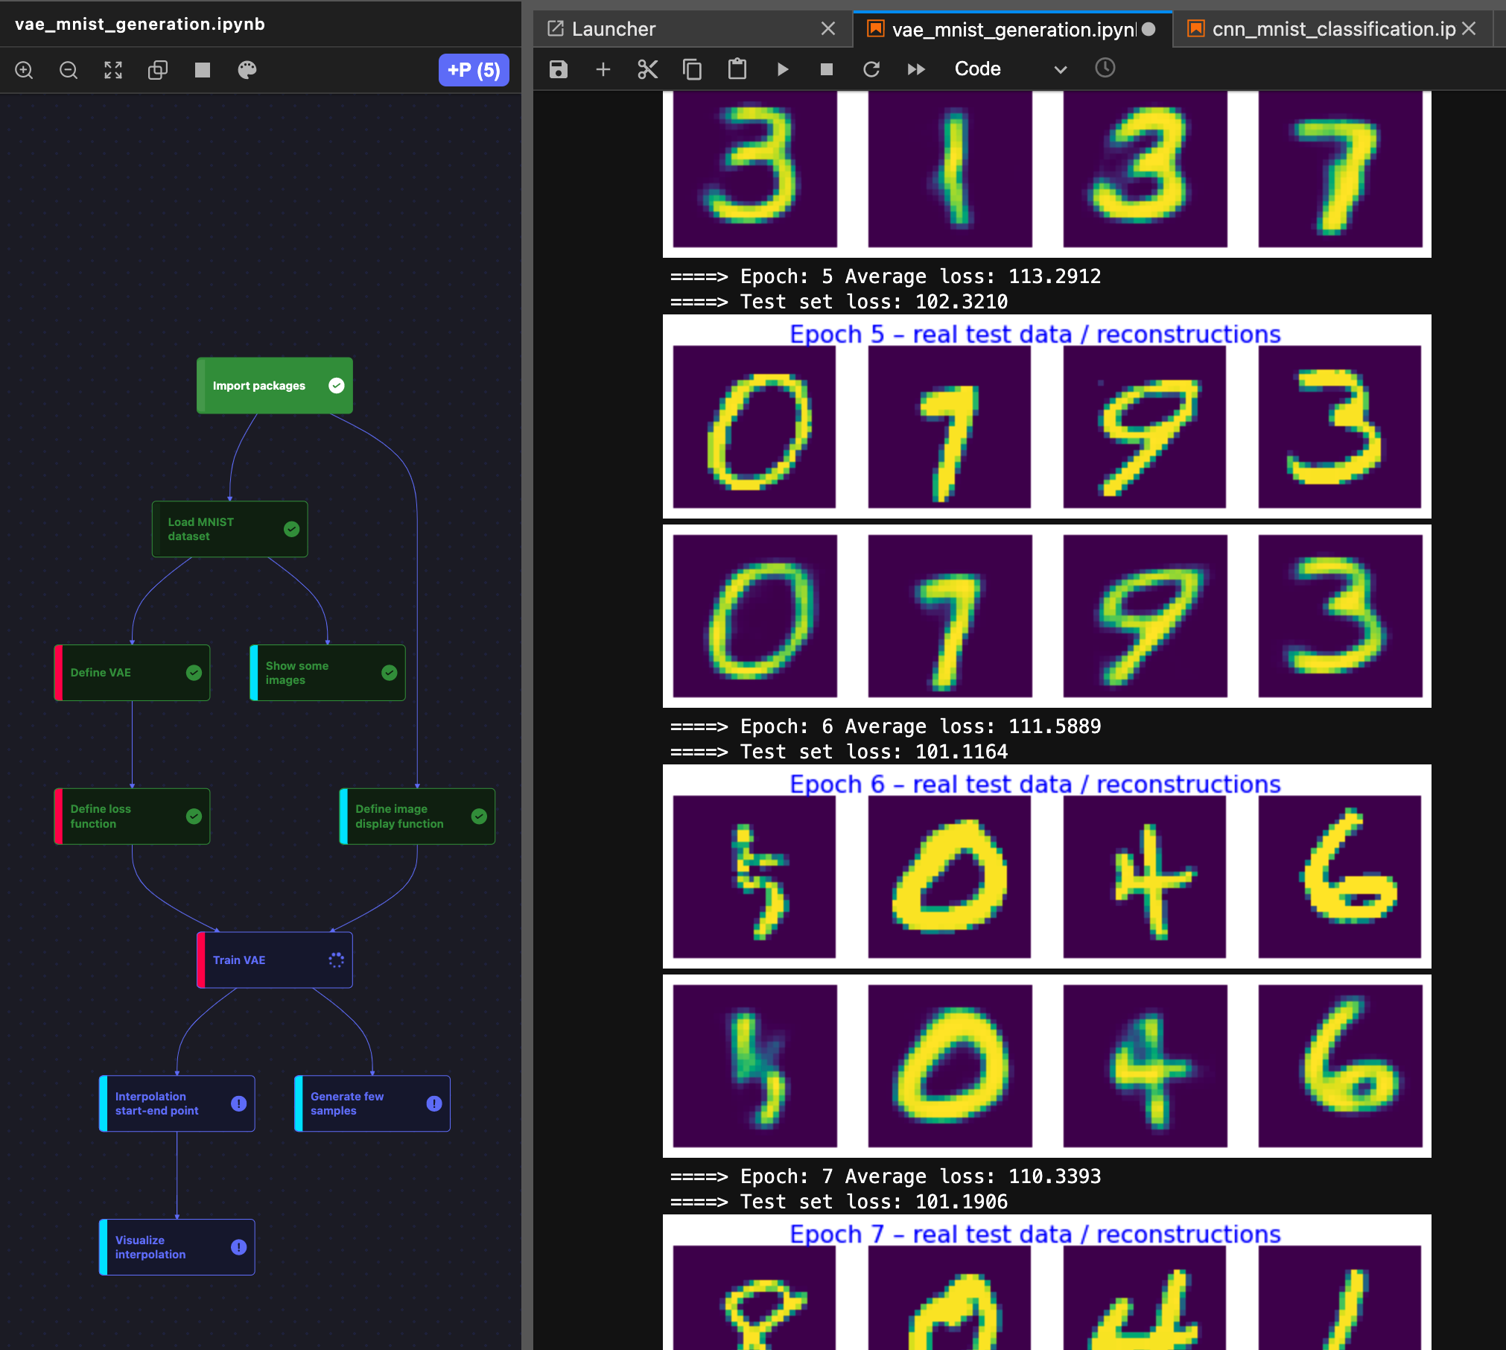The image size is (1506, 1350).
Task: Click the zoom out magnifier icon
Action: (x=69, y=70)
